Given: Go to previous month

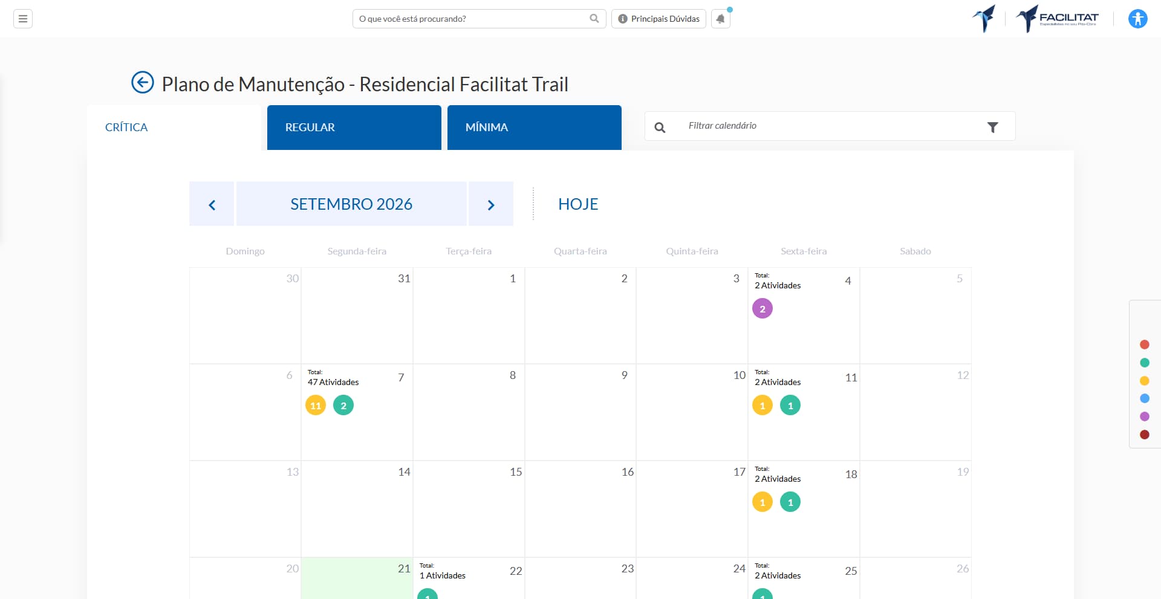Looking at the screenshot, I should pyautogui.click(x=212, y=204).
